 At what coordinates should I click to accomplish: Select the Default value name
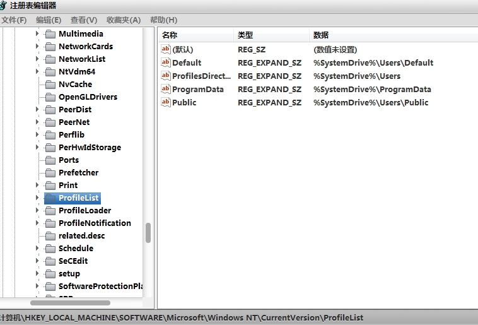click(187, 63)
